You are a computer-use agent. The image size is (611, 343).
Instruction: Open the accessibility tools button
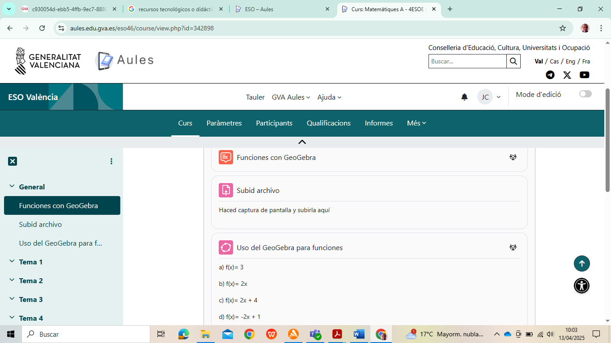pyautogui.click(x=581, y=285)
